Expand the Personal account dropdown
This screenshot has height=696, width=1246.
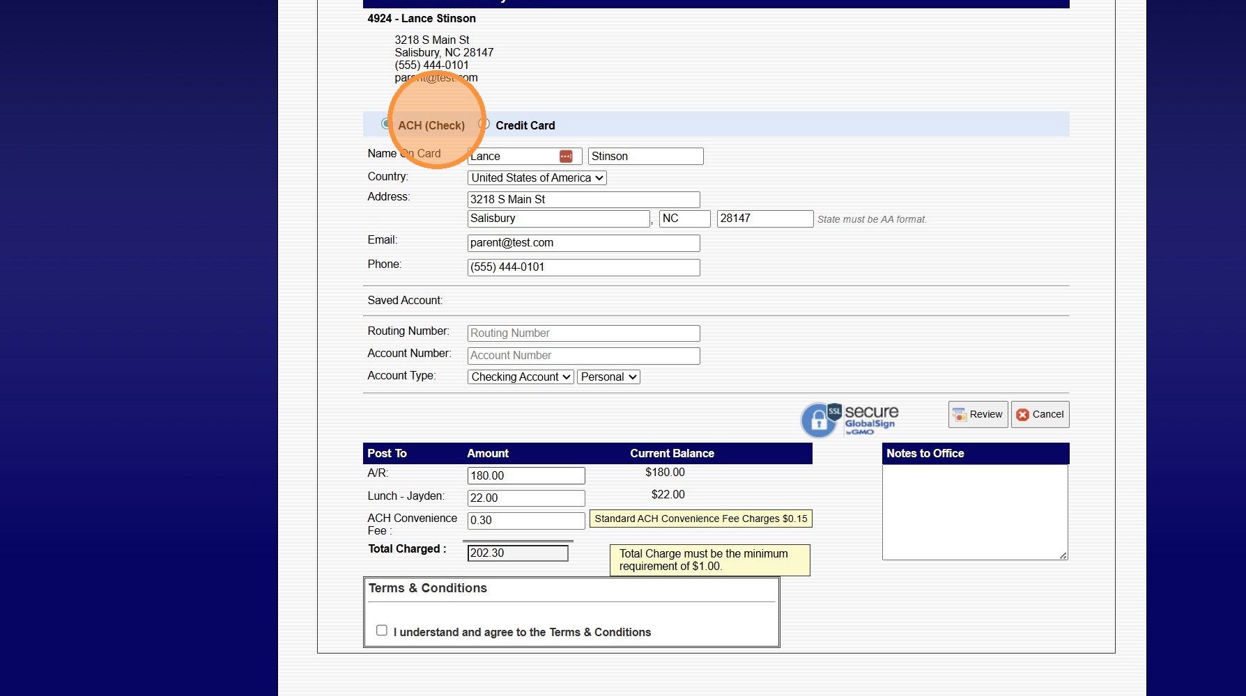pyautogui.click(x=609, y=377)
